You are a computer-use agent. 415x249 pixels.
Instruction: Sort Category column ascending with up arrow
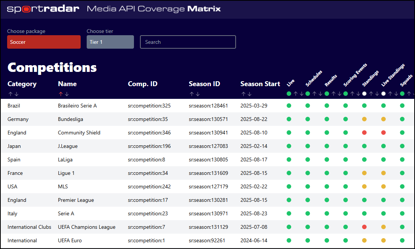coord(11,94)
